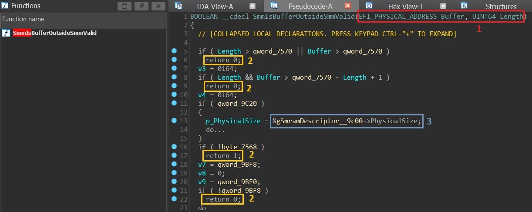Click the function icon beside SmmIsBufferOutsideSmmValid
The image size is (532, 212).
(x=6, y=34)
